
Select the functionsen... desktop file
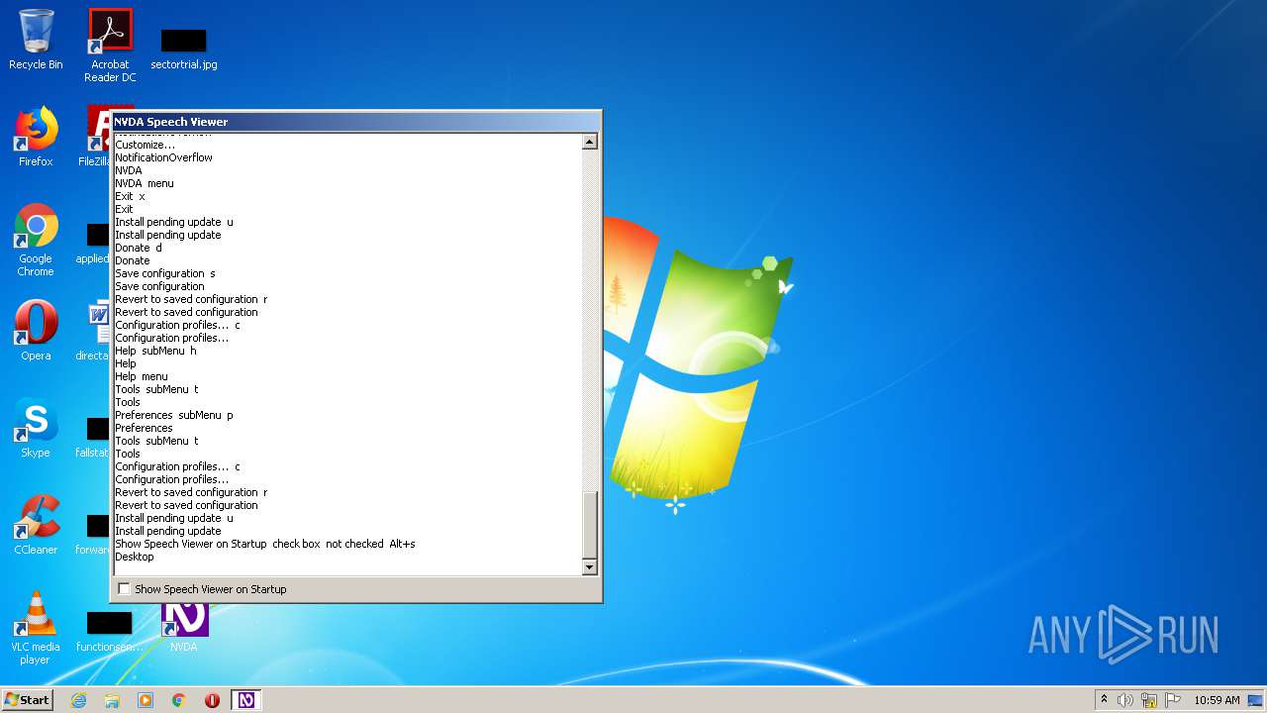pos(110,632)
